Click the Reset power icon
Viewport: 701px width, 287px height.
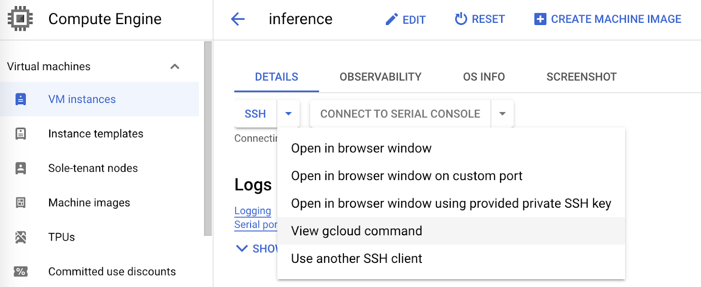(461, 19)
